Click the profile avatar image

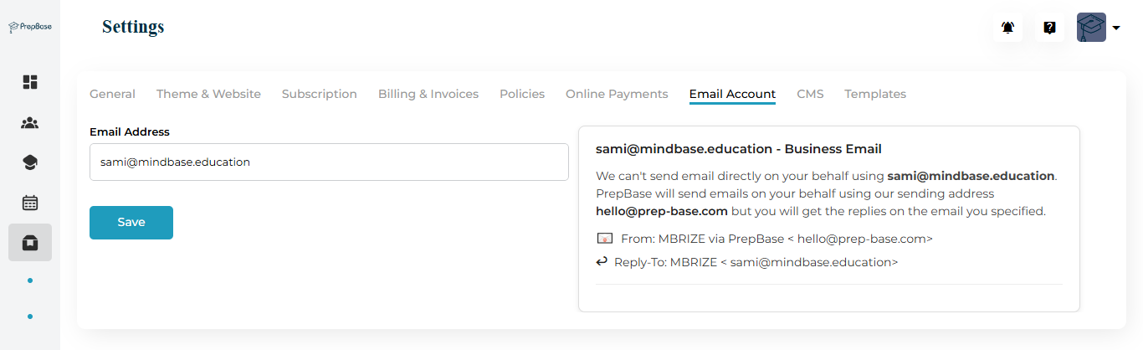coord(1091,28)
